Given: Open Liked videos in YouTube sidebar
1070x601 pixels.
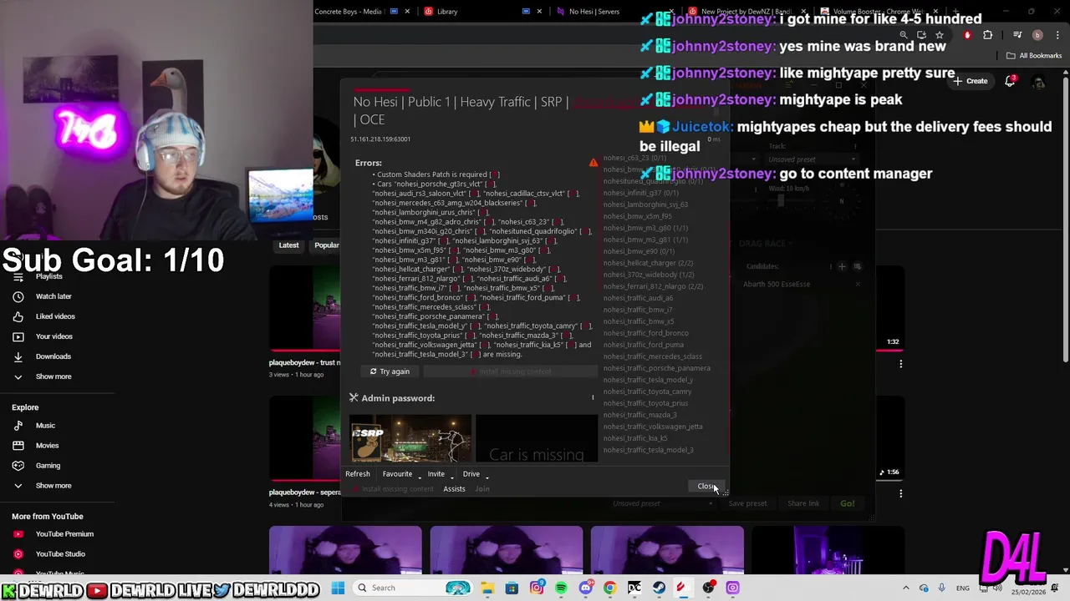Looking at the screenshot, I should (x=55, y=316).
